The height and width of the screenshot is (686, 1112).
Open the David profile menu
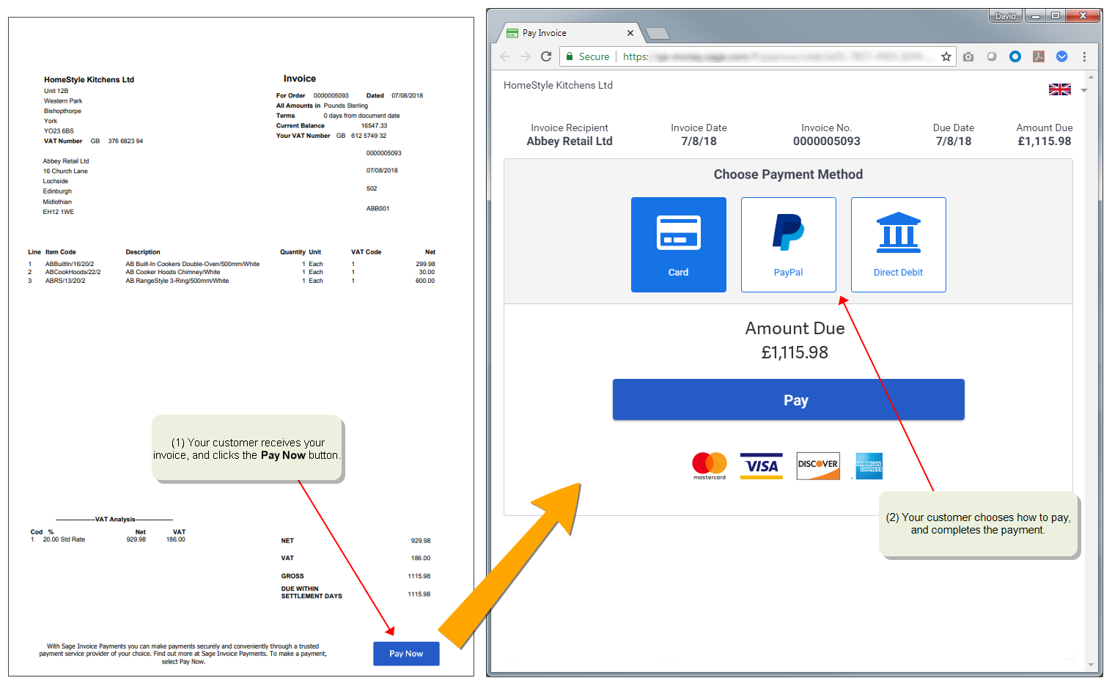pyautogui.click(x=1005, y=15)
